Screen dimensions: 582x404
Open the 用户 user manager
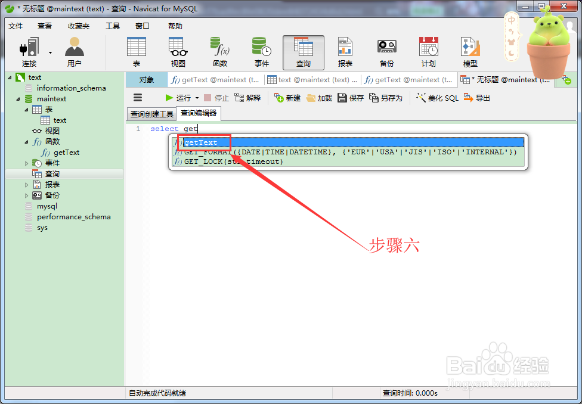click(74, 52)
